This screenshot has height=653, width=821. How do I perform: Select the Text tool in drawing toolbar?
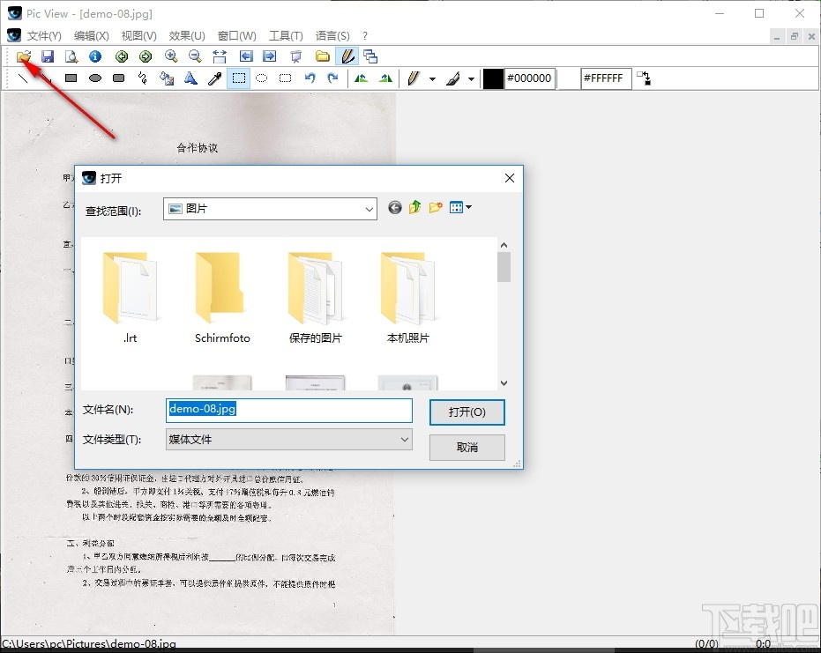pyautogui.click(x=190, y=78)
